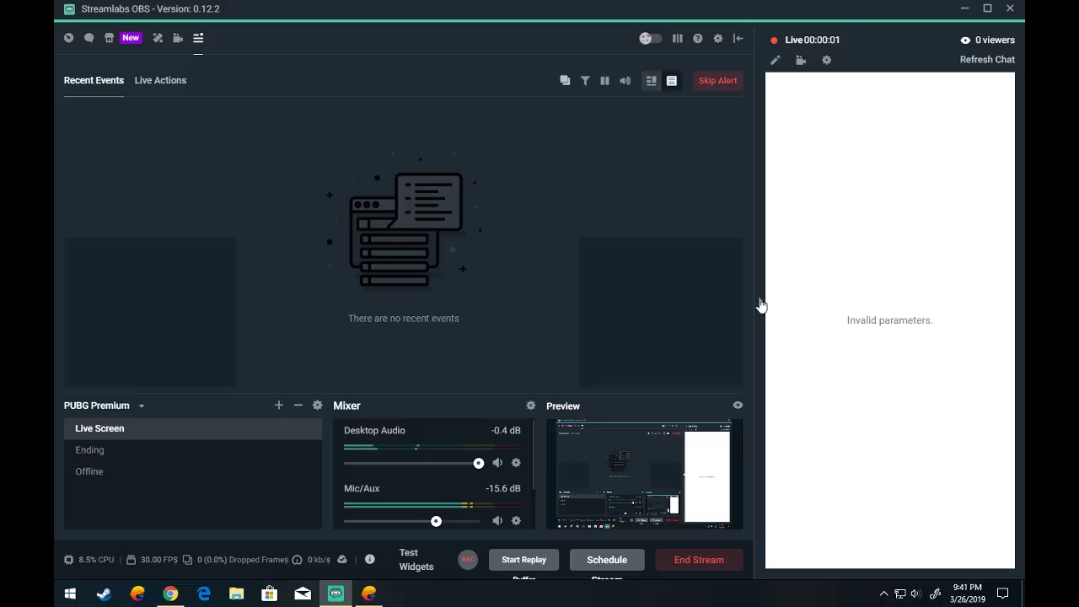This screenshot has width=1079, height=607.
Task: Click Schedule Stream button
Action: click(607, 560)
